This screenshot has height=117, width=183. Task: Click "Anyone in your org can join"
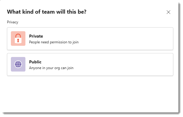tap(51, 68)
